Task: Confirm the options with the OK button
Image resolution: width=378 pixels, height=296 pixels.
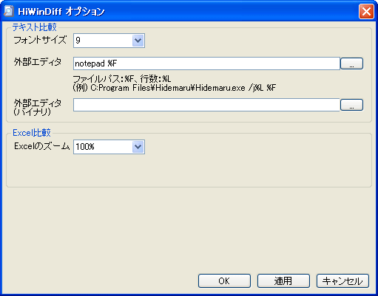Action: [224, 280]
